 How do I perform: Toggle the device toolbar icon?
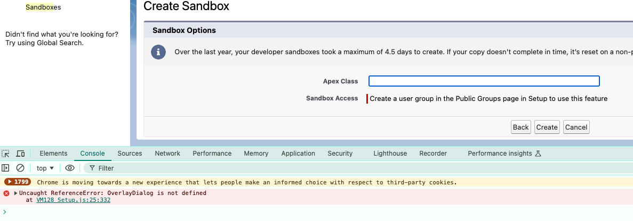pos(20,154)
